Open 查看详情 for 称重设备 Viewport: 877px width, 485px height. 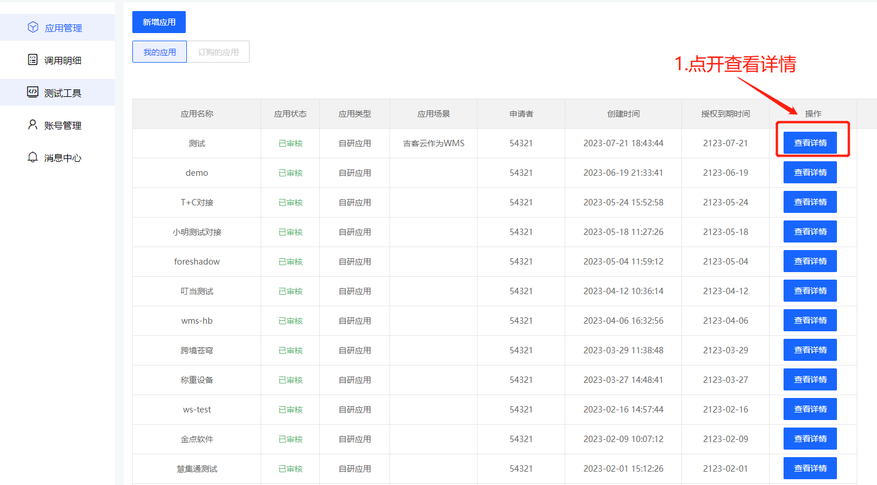[810, 379]
